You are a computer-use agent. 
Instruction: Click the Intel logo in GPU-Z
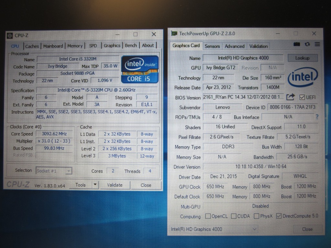pyautogui.click(x=303, y=77)
